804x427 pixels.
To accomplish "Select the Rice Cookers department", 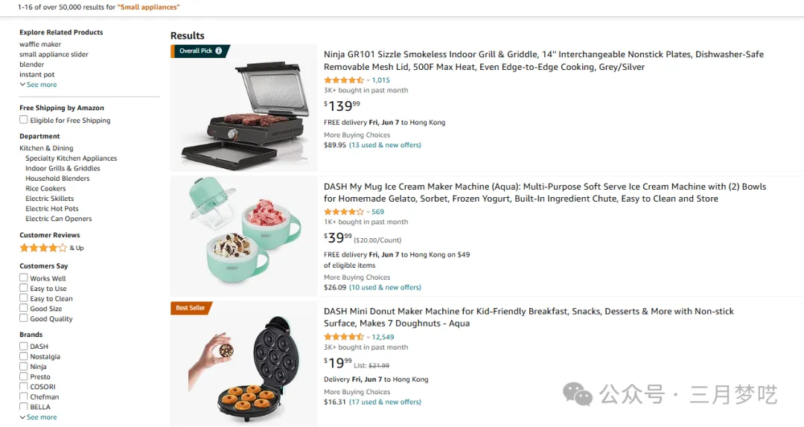I will (x=45, y=189).
